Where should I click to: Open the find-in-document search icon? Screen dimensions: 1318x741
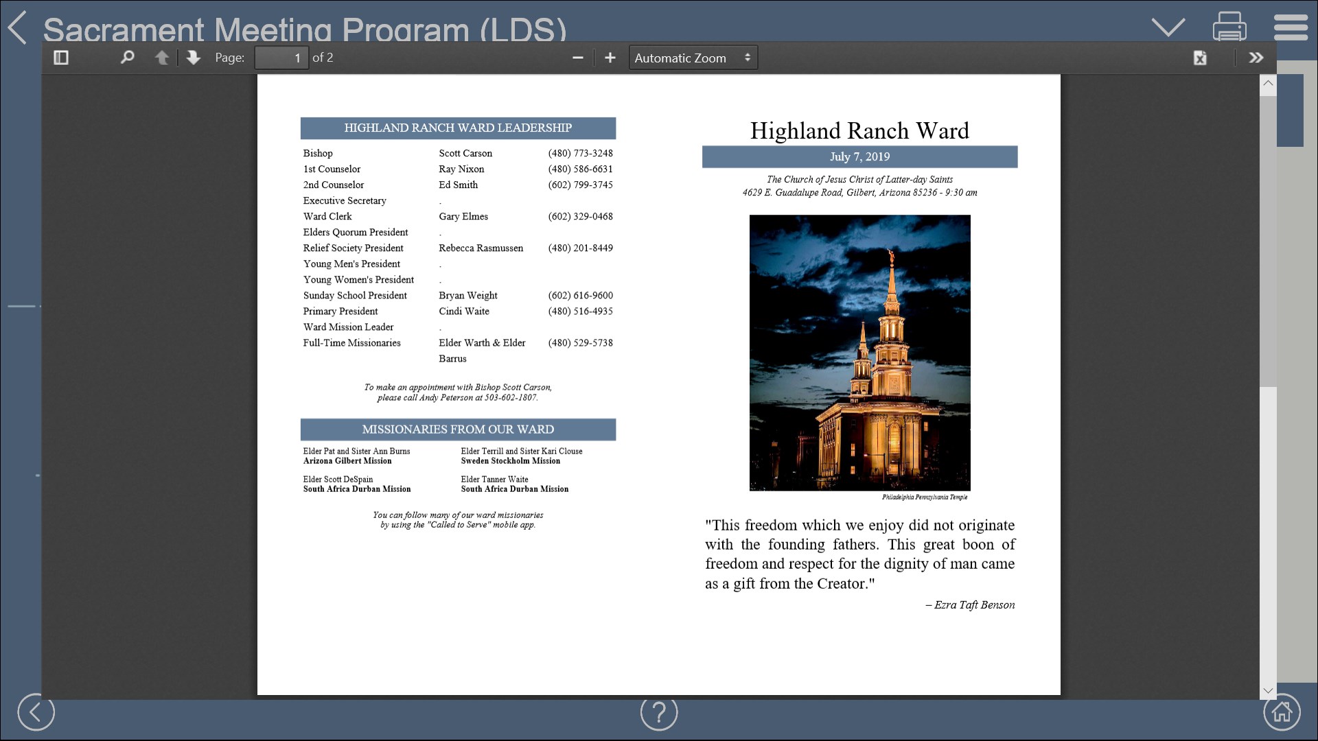(x=127, y=58)
